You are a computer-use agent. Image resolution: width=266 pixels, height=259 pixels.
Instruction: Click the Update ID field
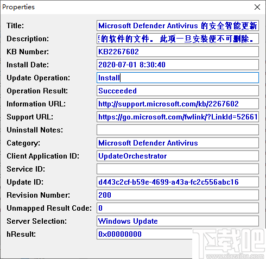click(178, 182)
